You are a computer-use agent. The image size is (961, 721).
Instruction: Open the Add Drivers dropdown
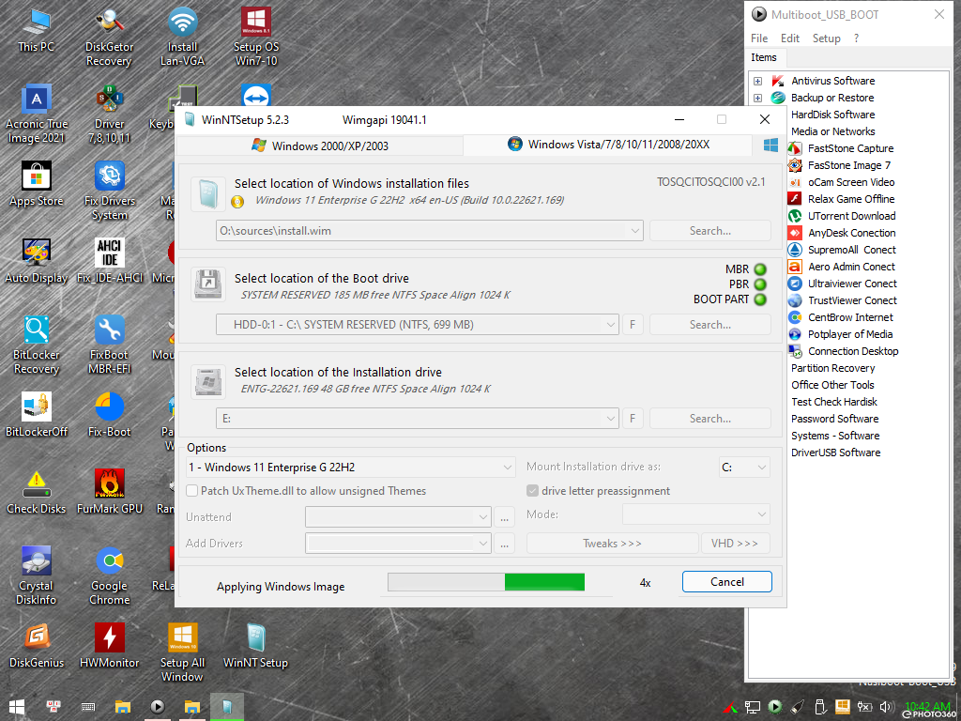tap(398, 544)
